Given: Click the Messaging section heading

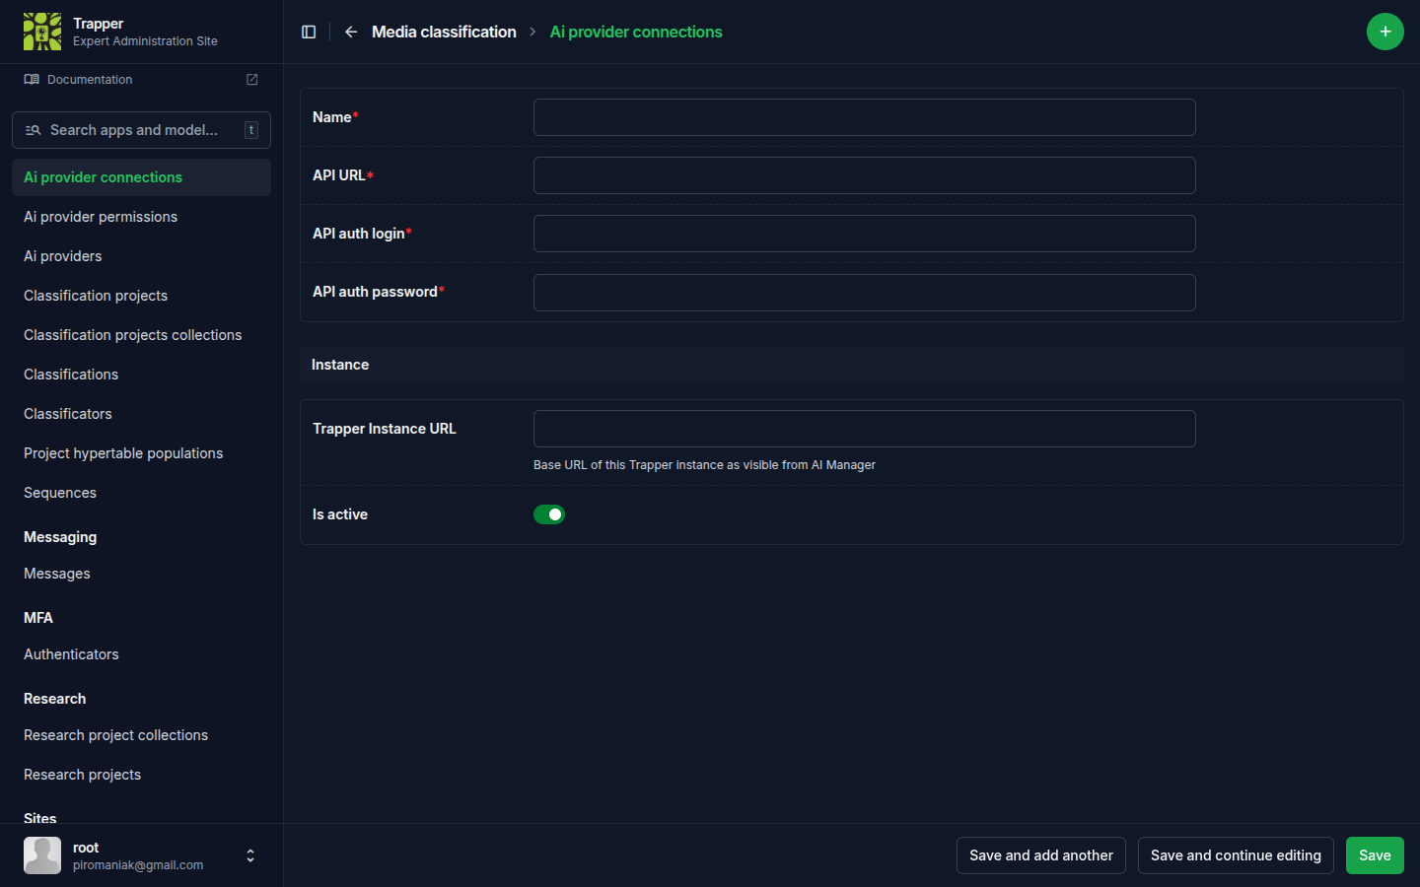Looking at the screenshot, I should 60,537.
